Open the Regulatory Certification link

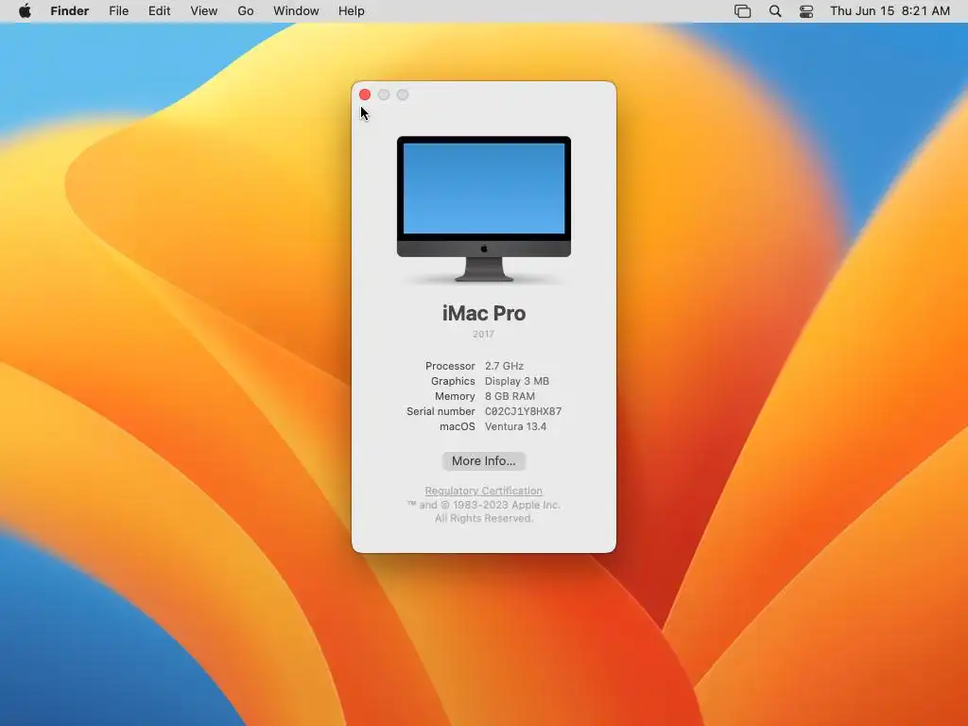[x=484, y=491]
